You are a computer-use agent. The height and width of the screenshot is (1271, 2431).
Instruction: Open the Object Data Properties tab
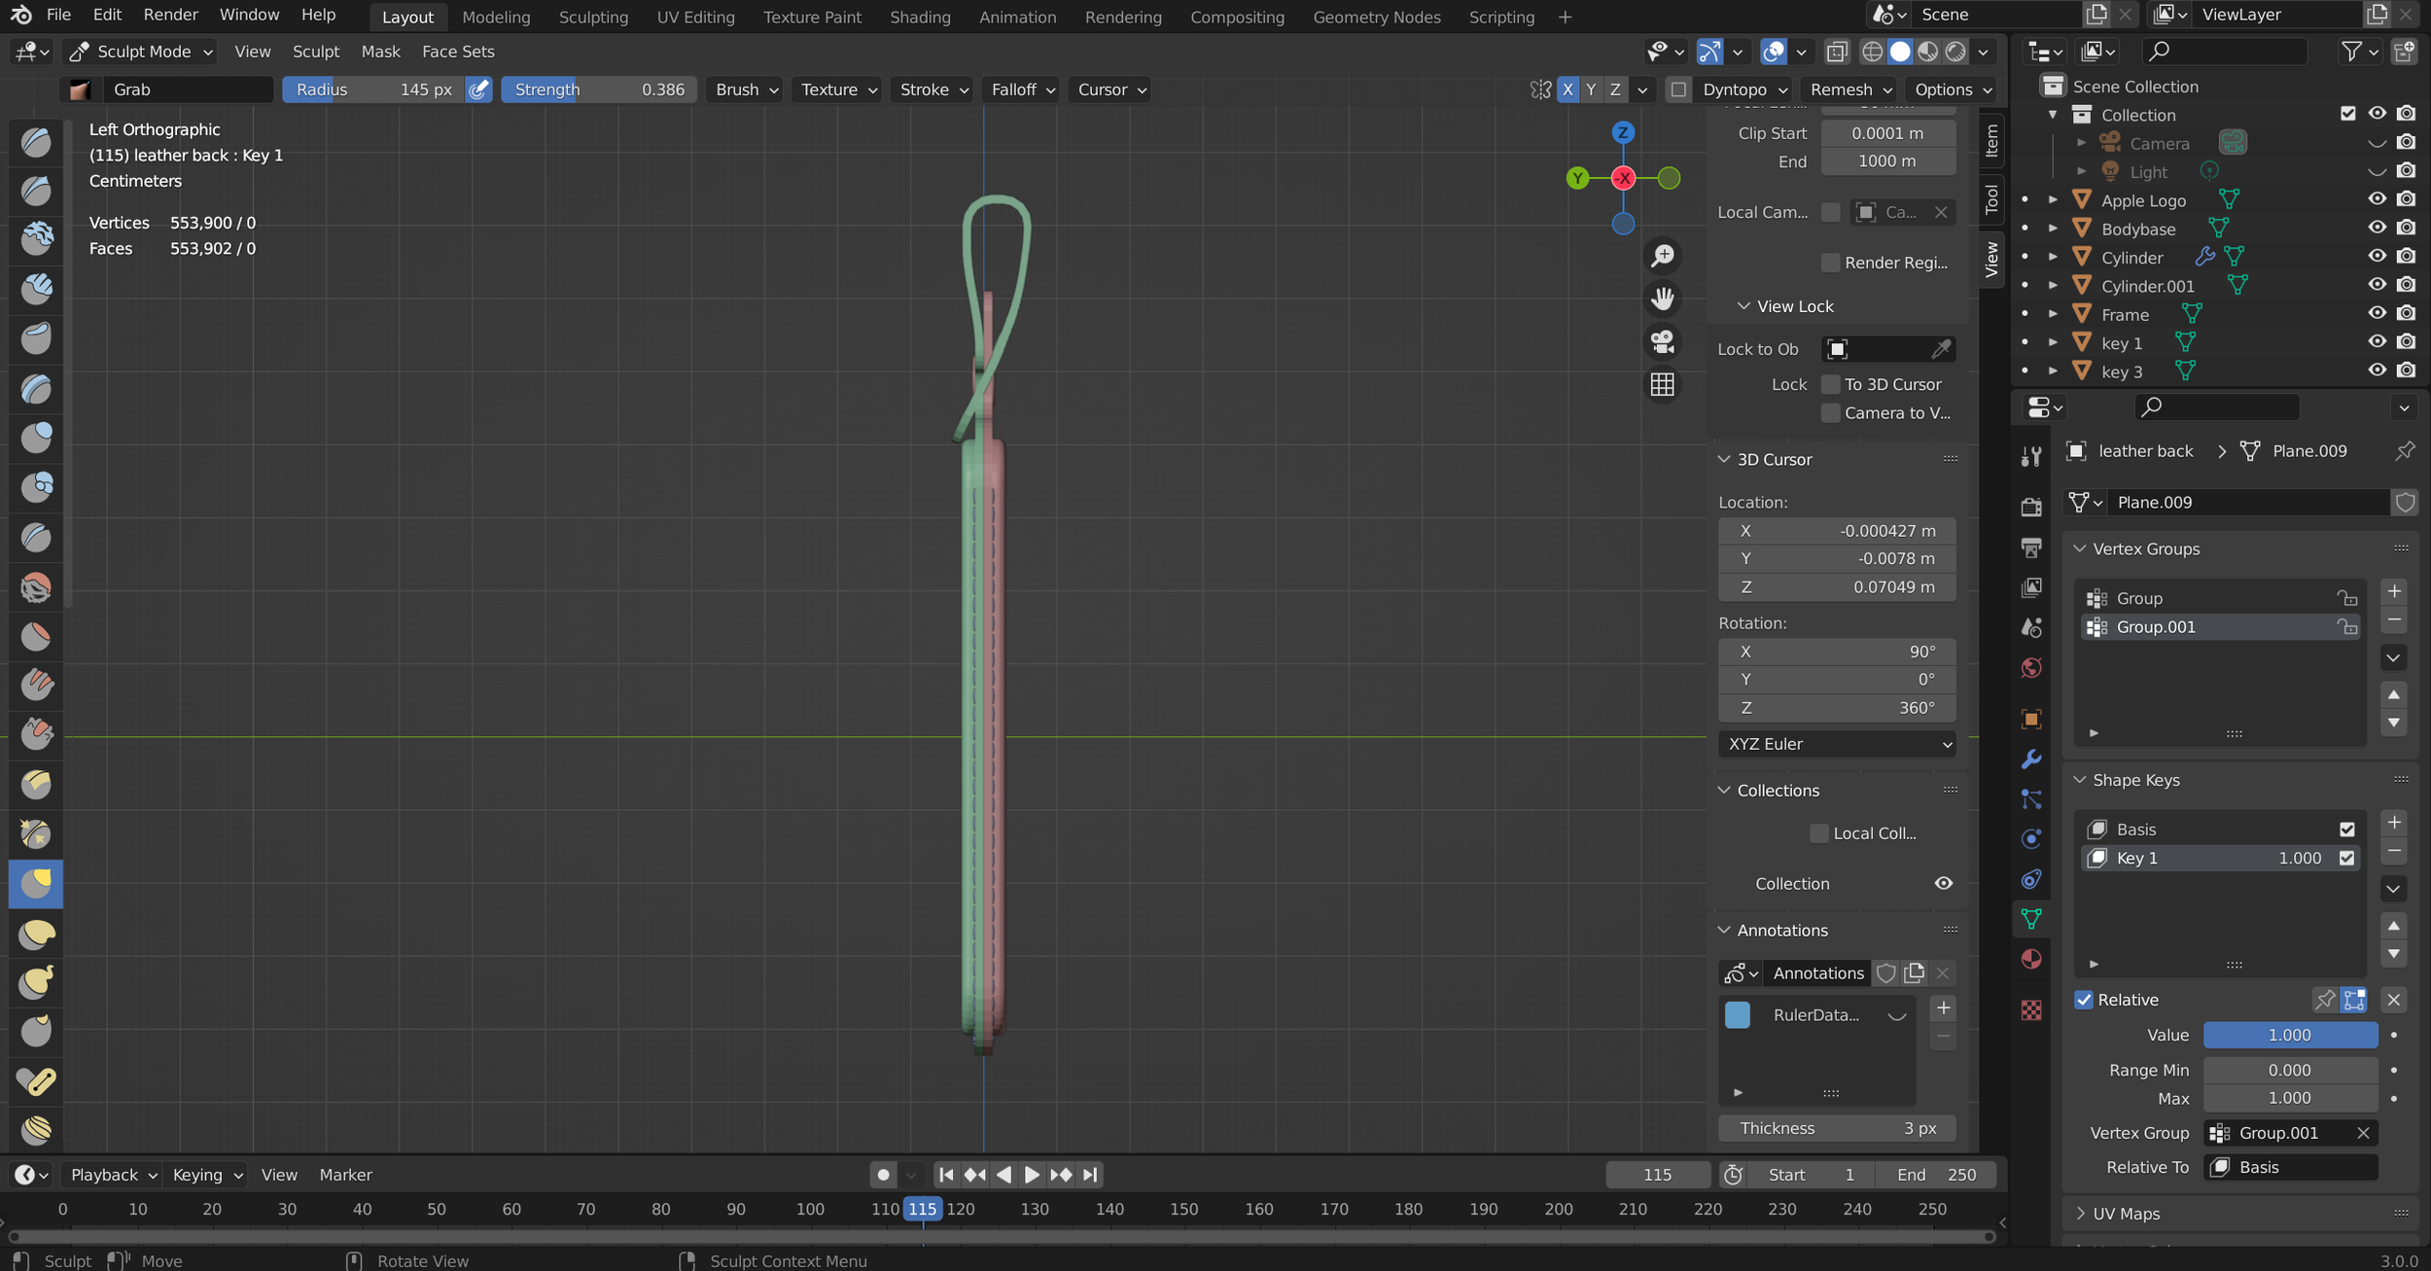pyautogui.click(x=2032, y=918)
